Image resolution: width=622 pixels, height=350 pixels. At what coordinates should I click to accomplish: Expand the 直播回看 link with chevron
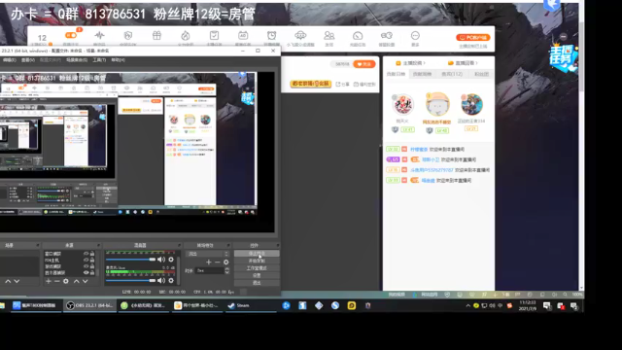tap(463, 63)
